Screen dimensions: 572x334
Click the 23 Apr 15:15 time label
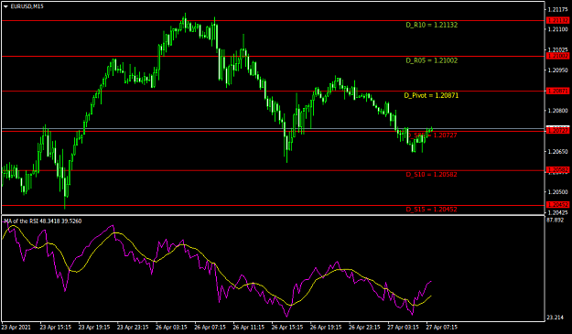(56, 327)
